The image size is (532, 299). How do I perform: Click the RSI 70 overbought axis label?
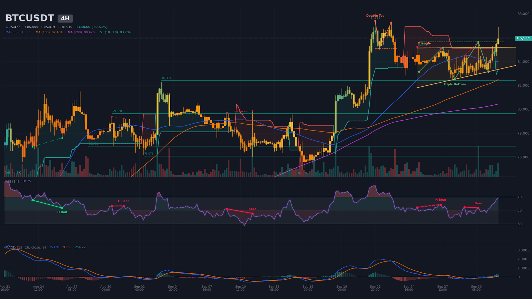(x=519, y=197)
